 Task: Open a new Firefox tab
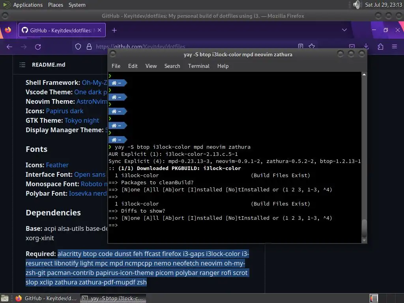114,30
